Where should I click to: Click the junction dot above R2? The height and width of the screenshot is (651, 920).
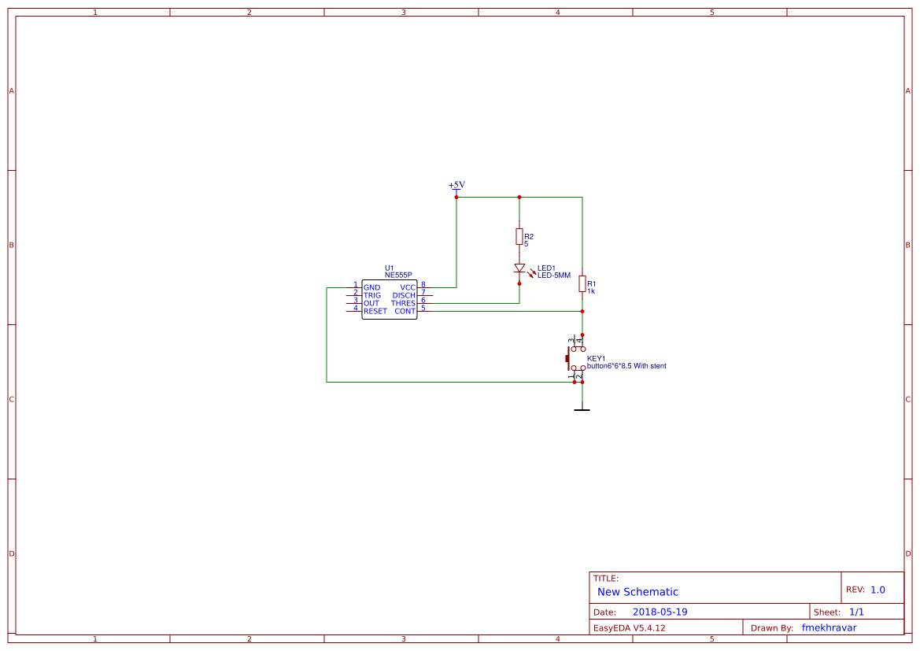pyautogui.click(x=519, y=198)
